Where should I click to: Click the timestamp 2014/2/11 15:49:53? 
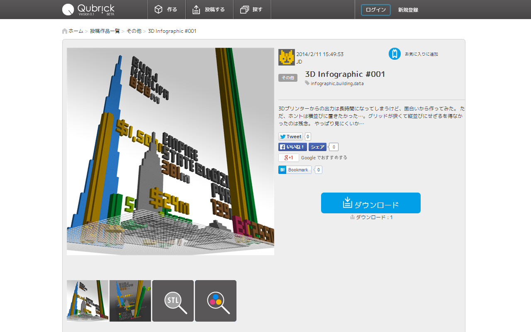click(320, 54)
